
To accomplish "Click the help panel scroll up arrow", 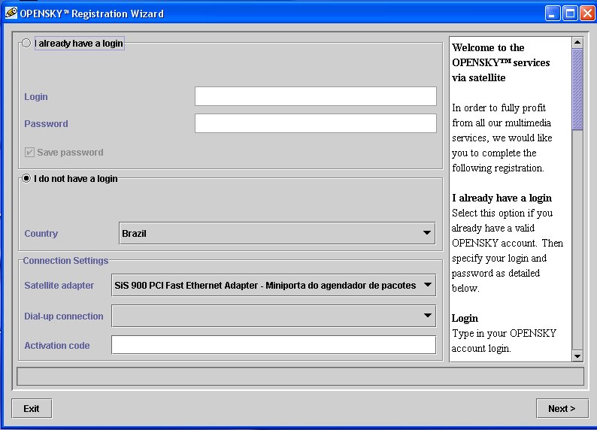I will tap(577, 42).
